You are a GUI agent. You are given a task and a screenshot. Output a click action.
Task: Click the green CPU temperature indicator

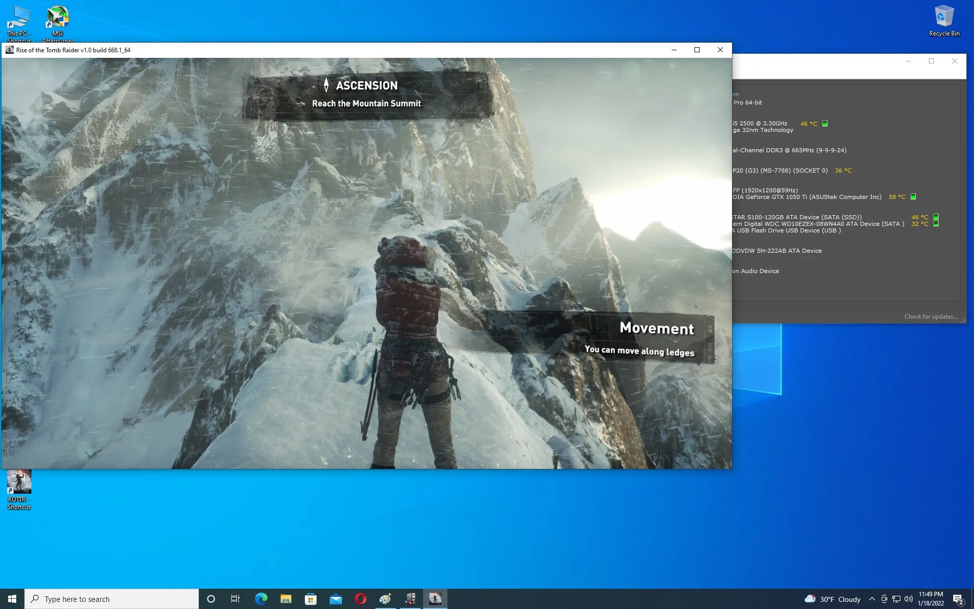click(825, 123)
